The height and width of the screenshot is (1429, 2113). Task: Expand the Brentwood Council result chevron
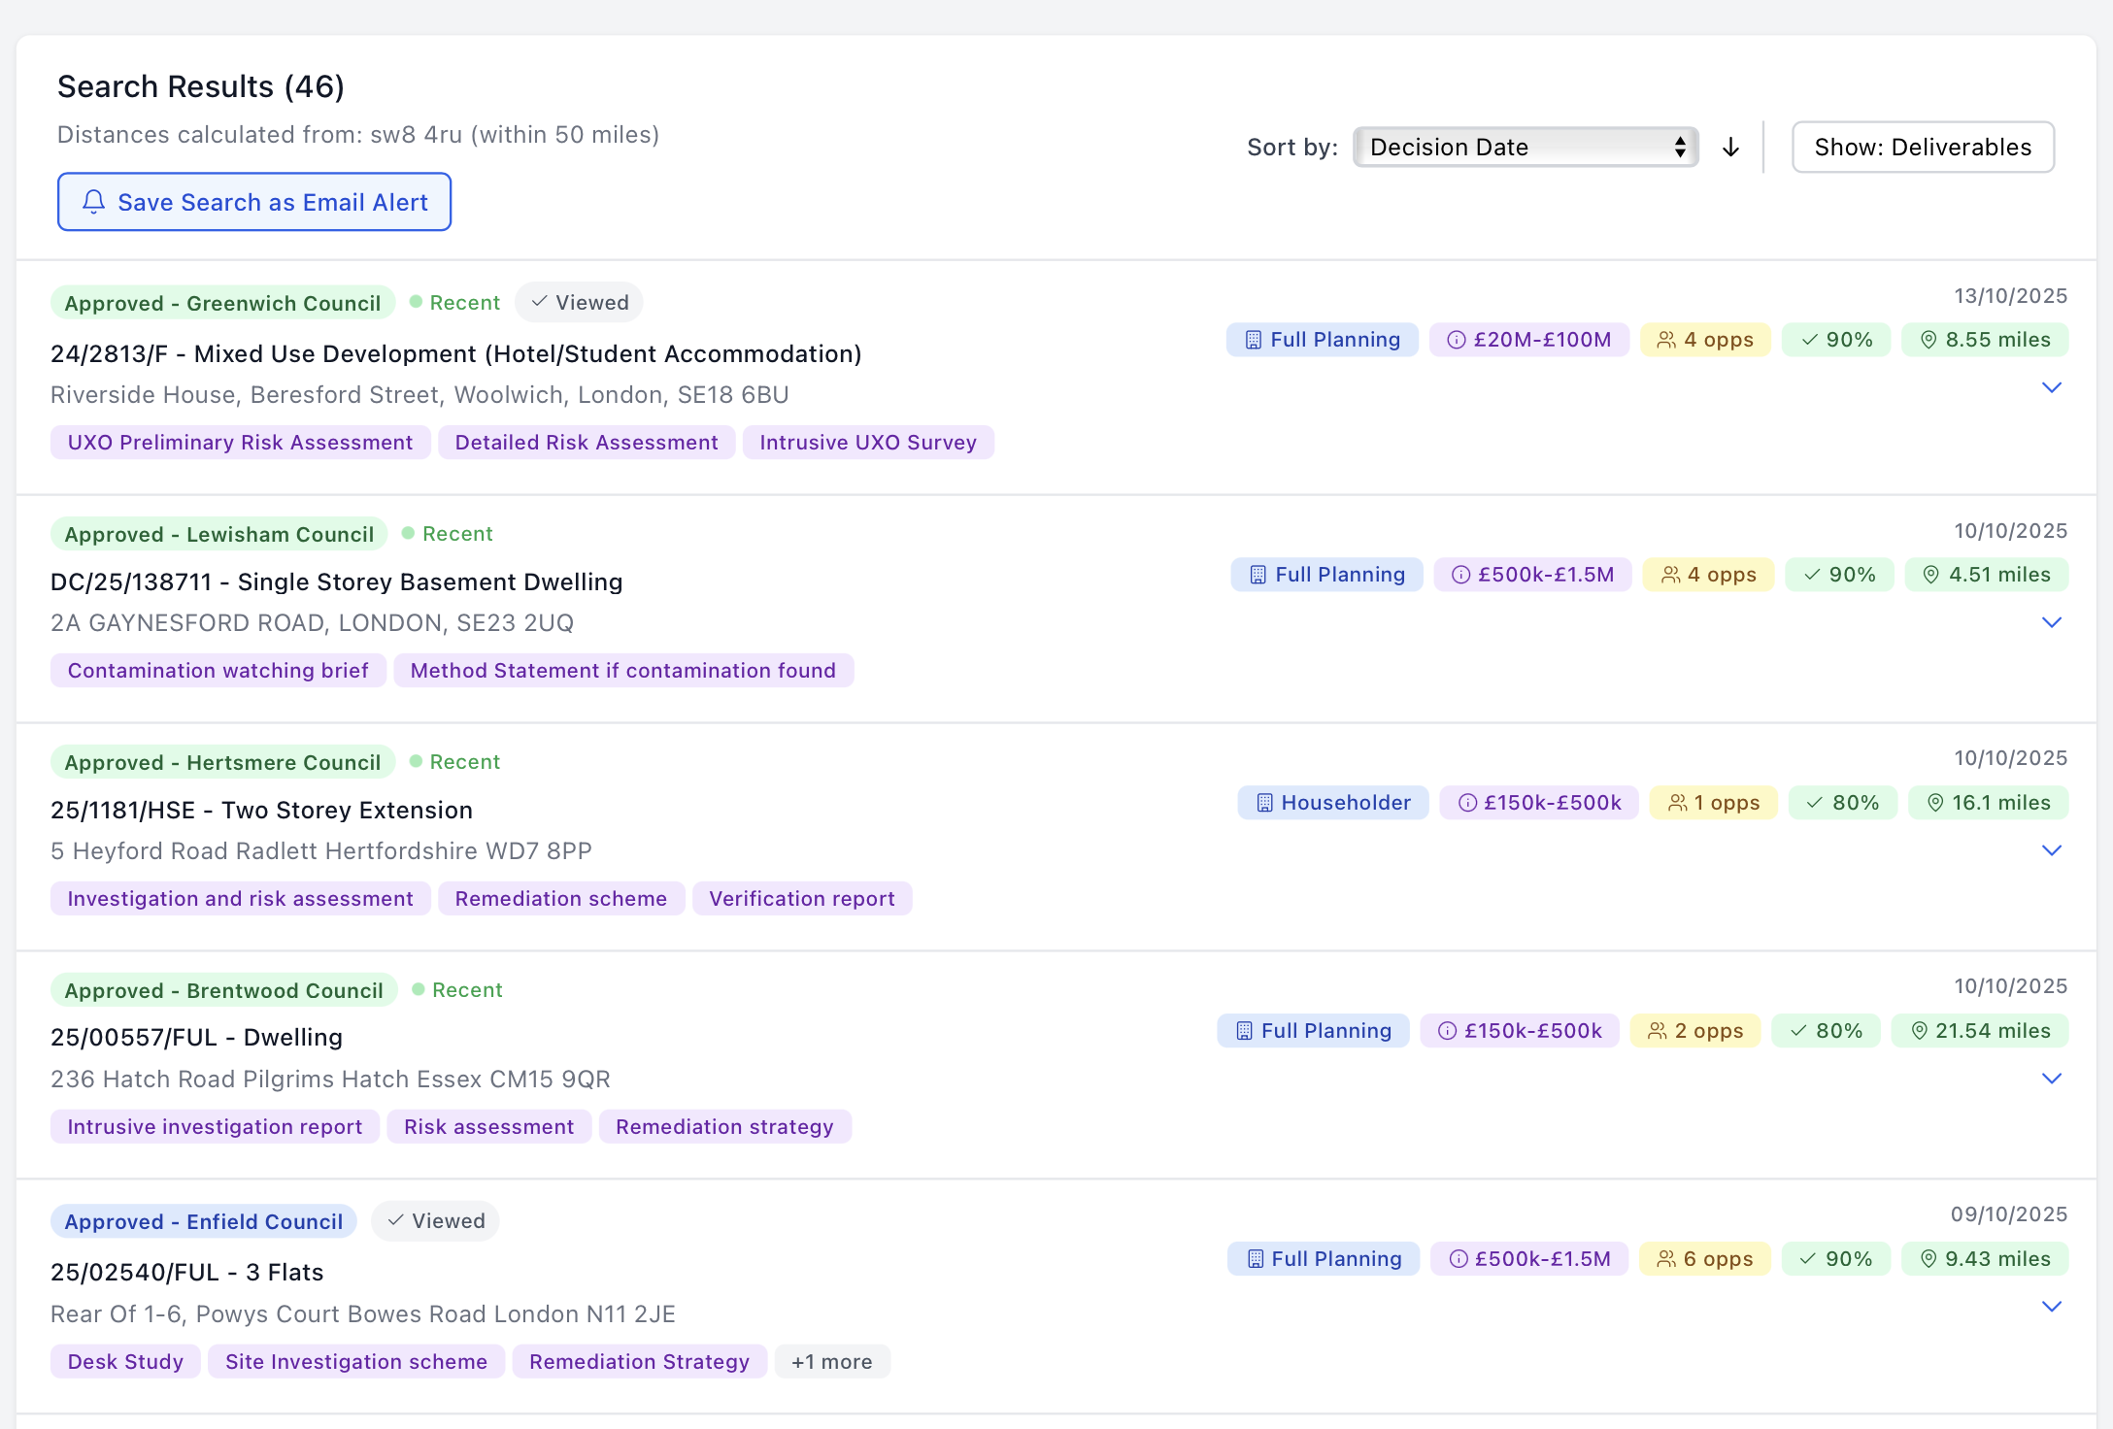[x=2051, y=1079]
